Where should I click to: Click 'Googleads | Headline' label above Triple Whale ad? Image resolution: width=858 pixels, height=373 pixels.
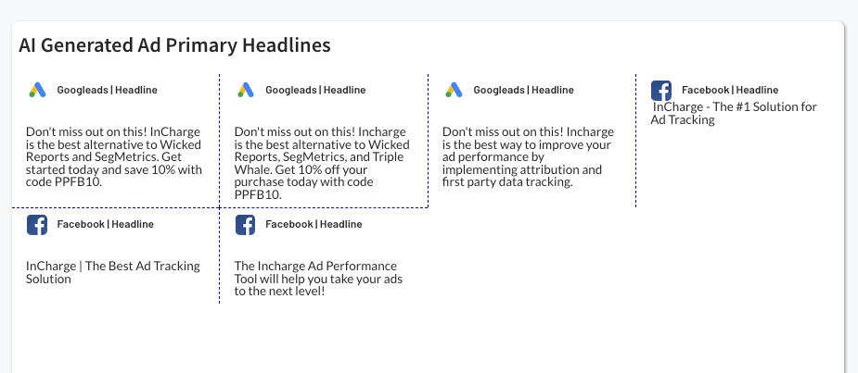[x=315, y=90]
